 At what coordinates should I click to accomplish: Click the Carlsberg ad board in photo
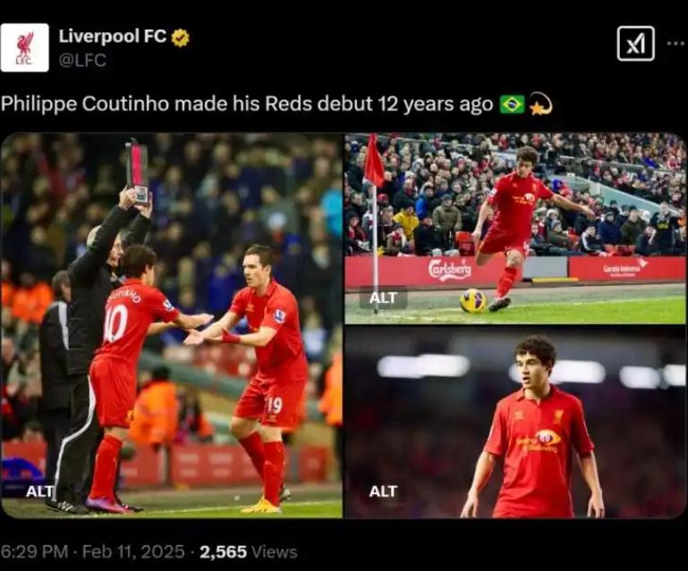coord(449,269)
